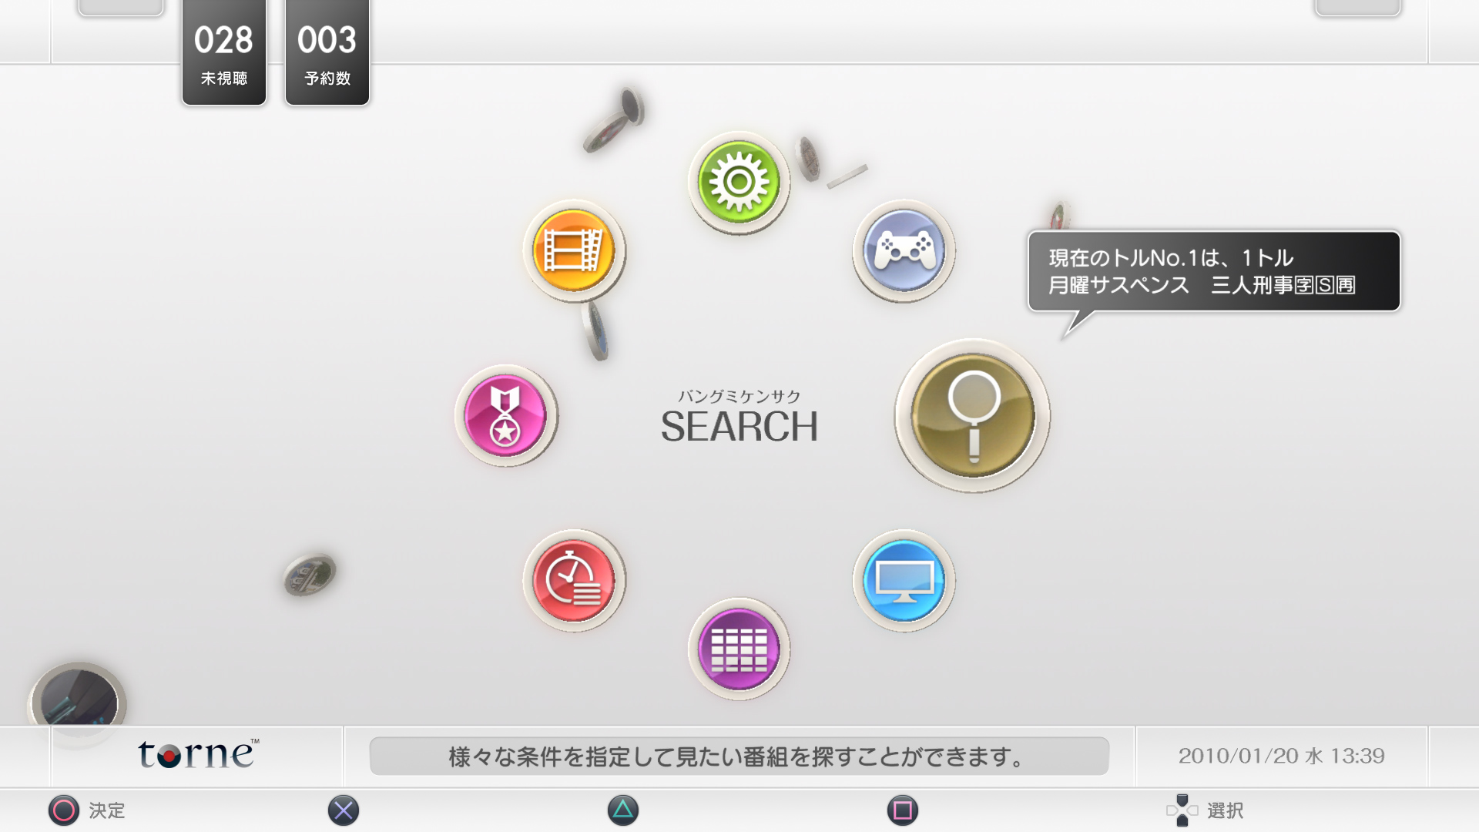Click the gold magnifying glass search icon

pyautogui.click(x=972, y=416)
